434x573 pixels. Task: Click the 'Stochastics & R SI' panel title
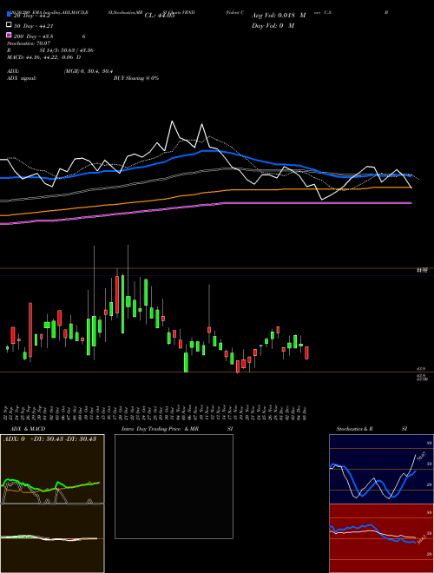[372, 429]
